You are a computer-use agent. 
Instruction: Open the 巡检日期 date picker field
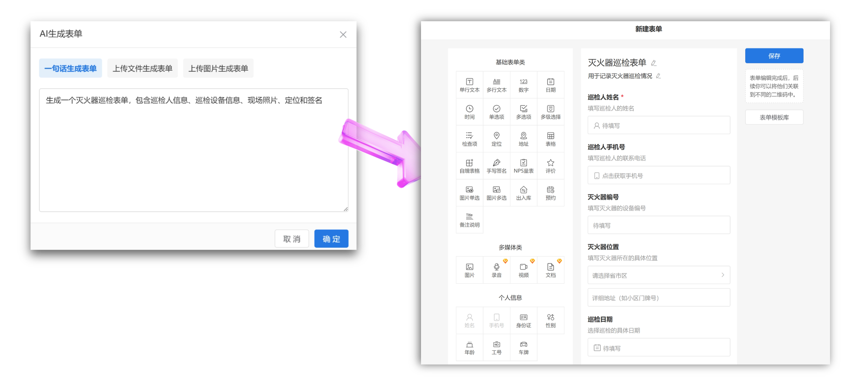click(658, 348)
